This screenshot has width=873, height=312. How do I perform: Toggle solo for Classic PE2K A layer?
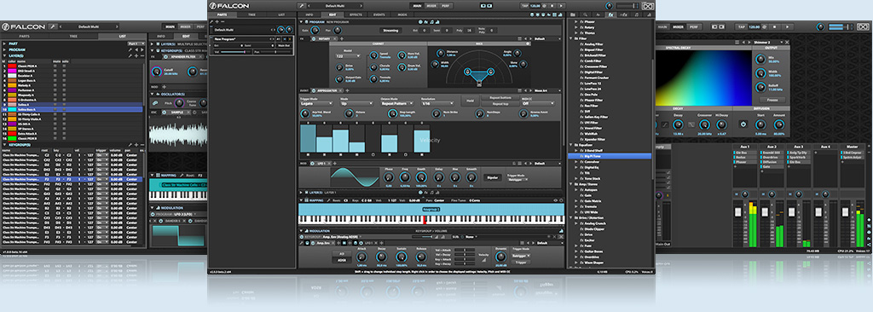click(64, 66)
